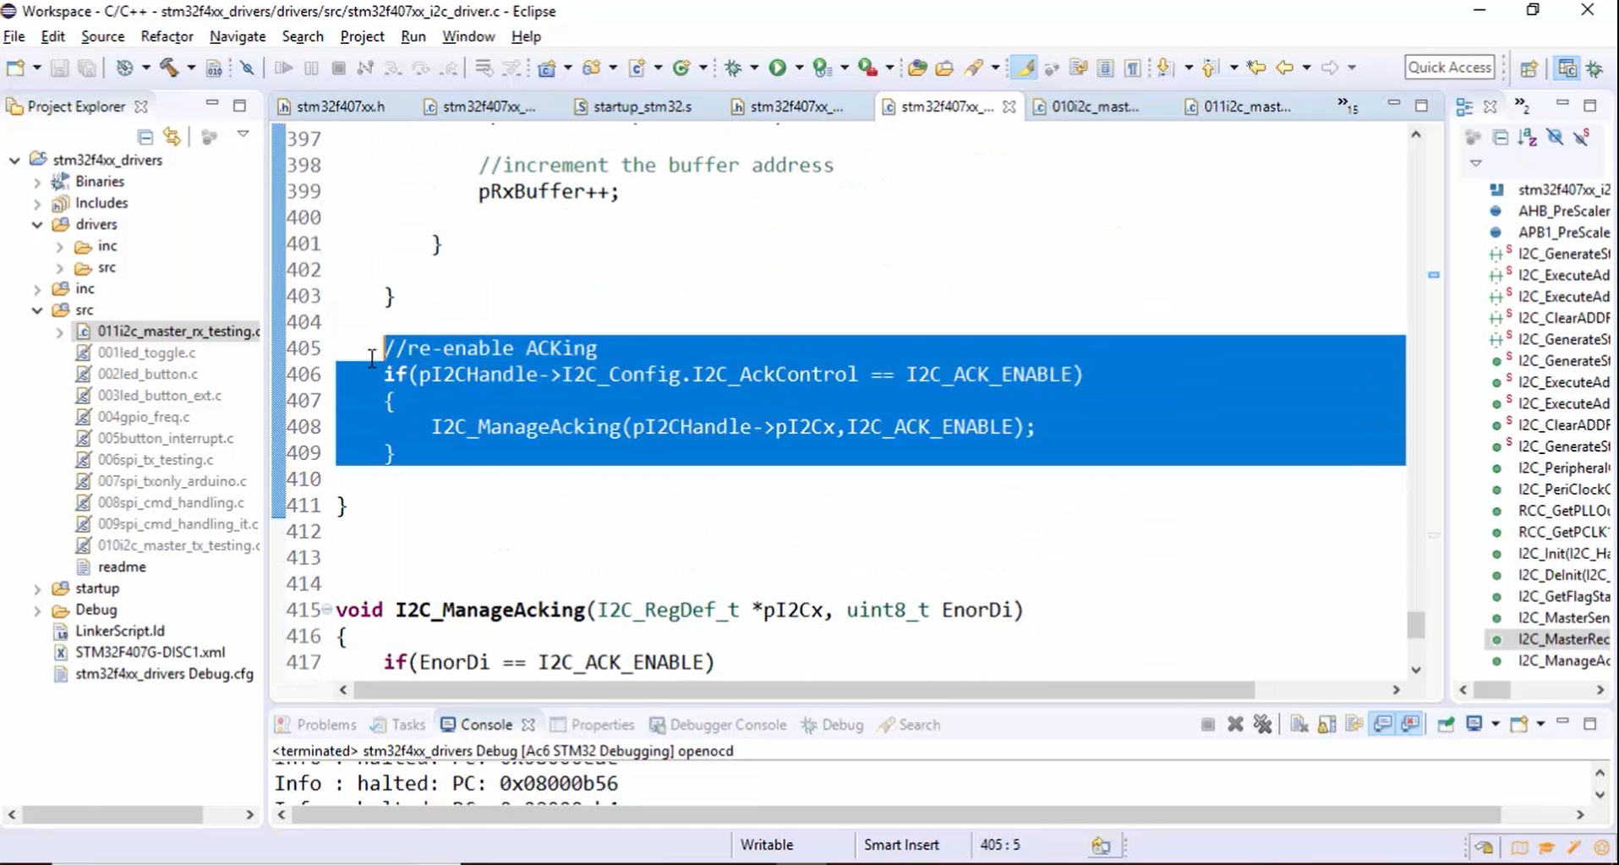Toggle Block Selection Mode icon
Screen dimensions: 1619x865
tap(1105, 68)
